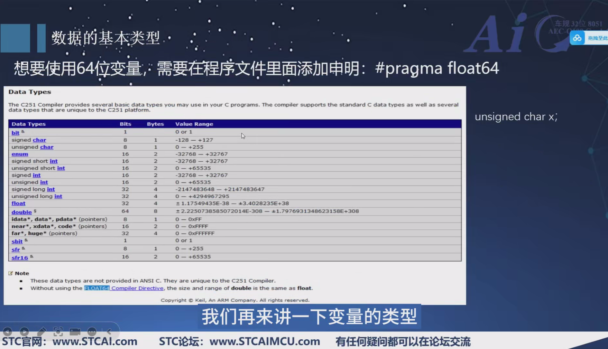Viewport: 608px width, 349px height.
Task: Open more options three-dot menu
Action: tap(92, 332)
